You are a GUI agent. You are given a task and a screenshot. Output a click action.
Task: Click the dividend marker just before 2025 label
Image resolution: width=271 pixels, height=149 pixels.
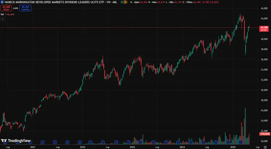[228, 142]
